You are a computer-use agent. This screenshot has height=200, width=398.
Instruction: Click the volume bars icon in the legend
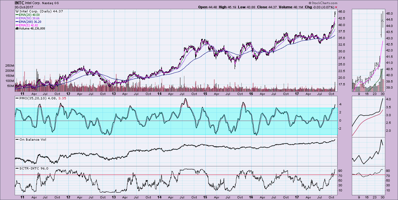[17, 28]
